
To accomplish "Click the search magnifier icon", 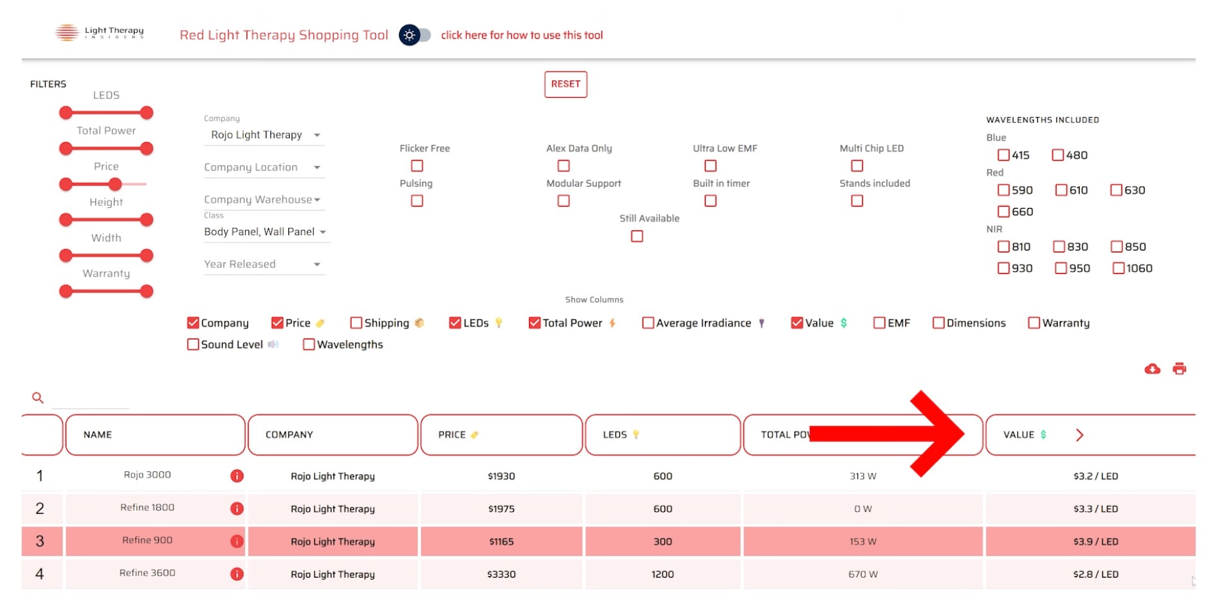I will point(38,398).
